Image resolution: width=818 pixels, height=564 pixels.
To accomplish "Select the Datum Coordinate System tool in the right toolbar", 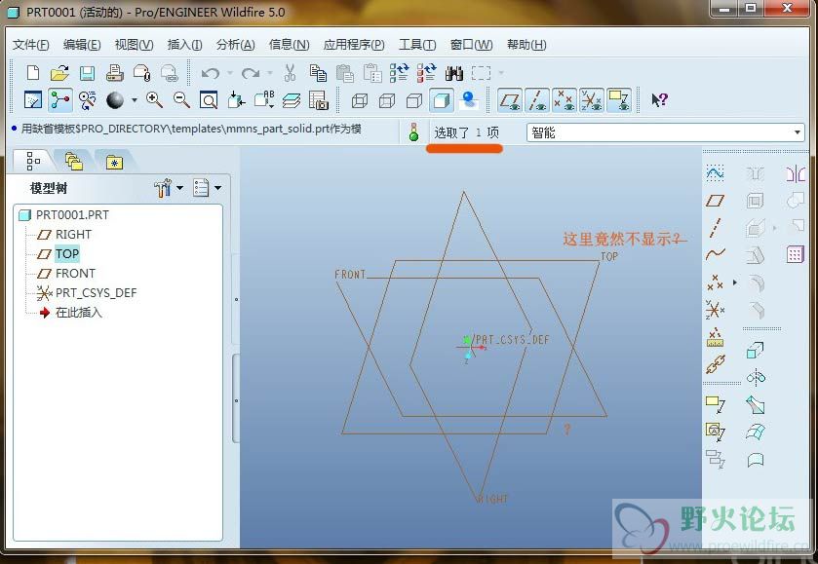I will click(715, 310).
